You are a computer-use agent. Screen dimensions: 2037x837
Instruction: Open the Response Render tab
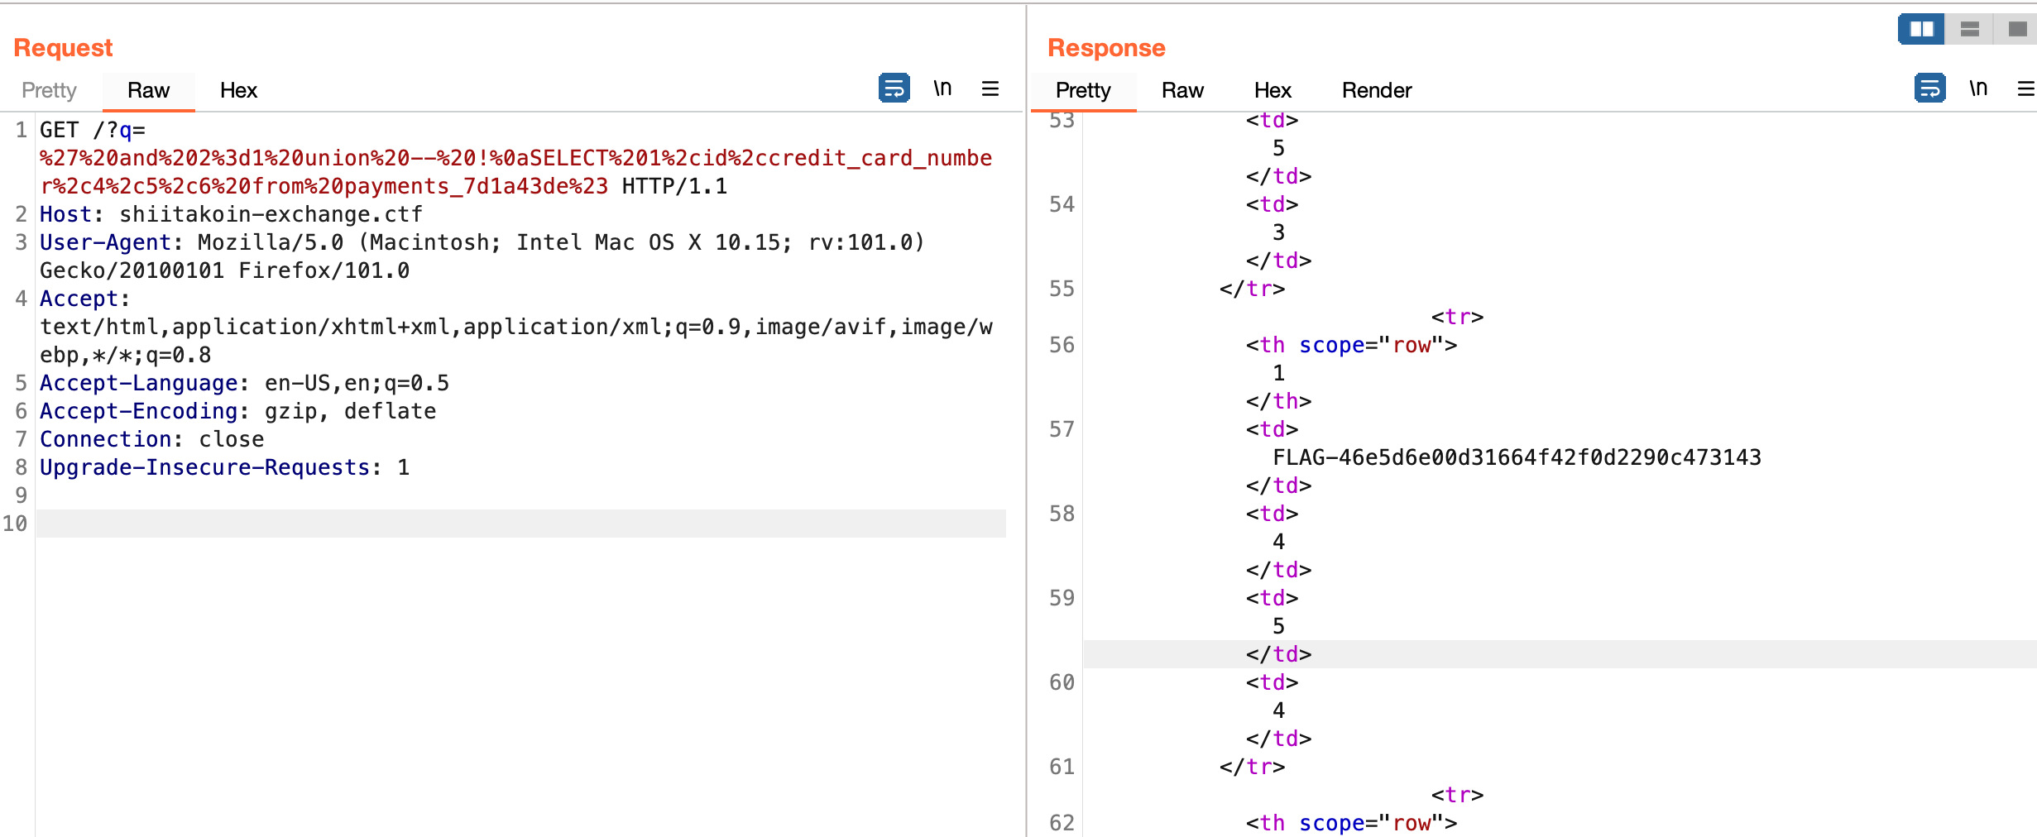(x=1377, y=90)
